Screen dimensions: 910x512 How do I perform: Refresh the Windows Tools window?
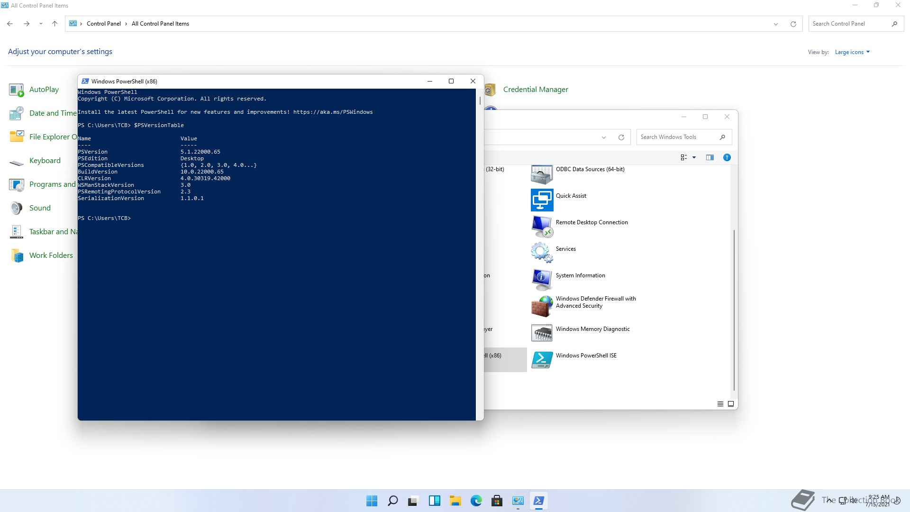point(621,137)
